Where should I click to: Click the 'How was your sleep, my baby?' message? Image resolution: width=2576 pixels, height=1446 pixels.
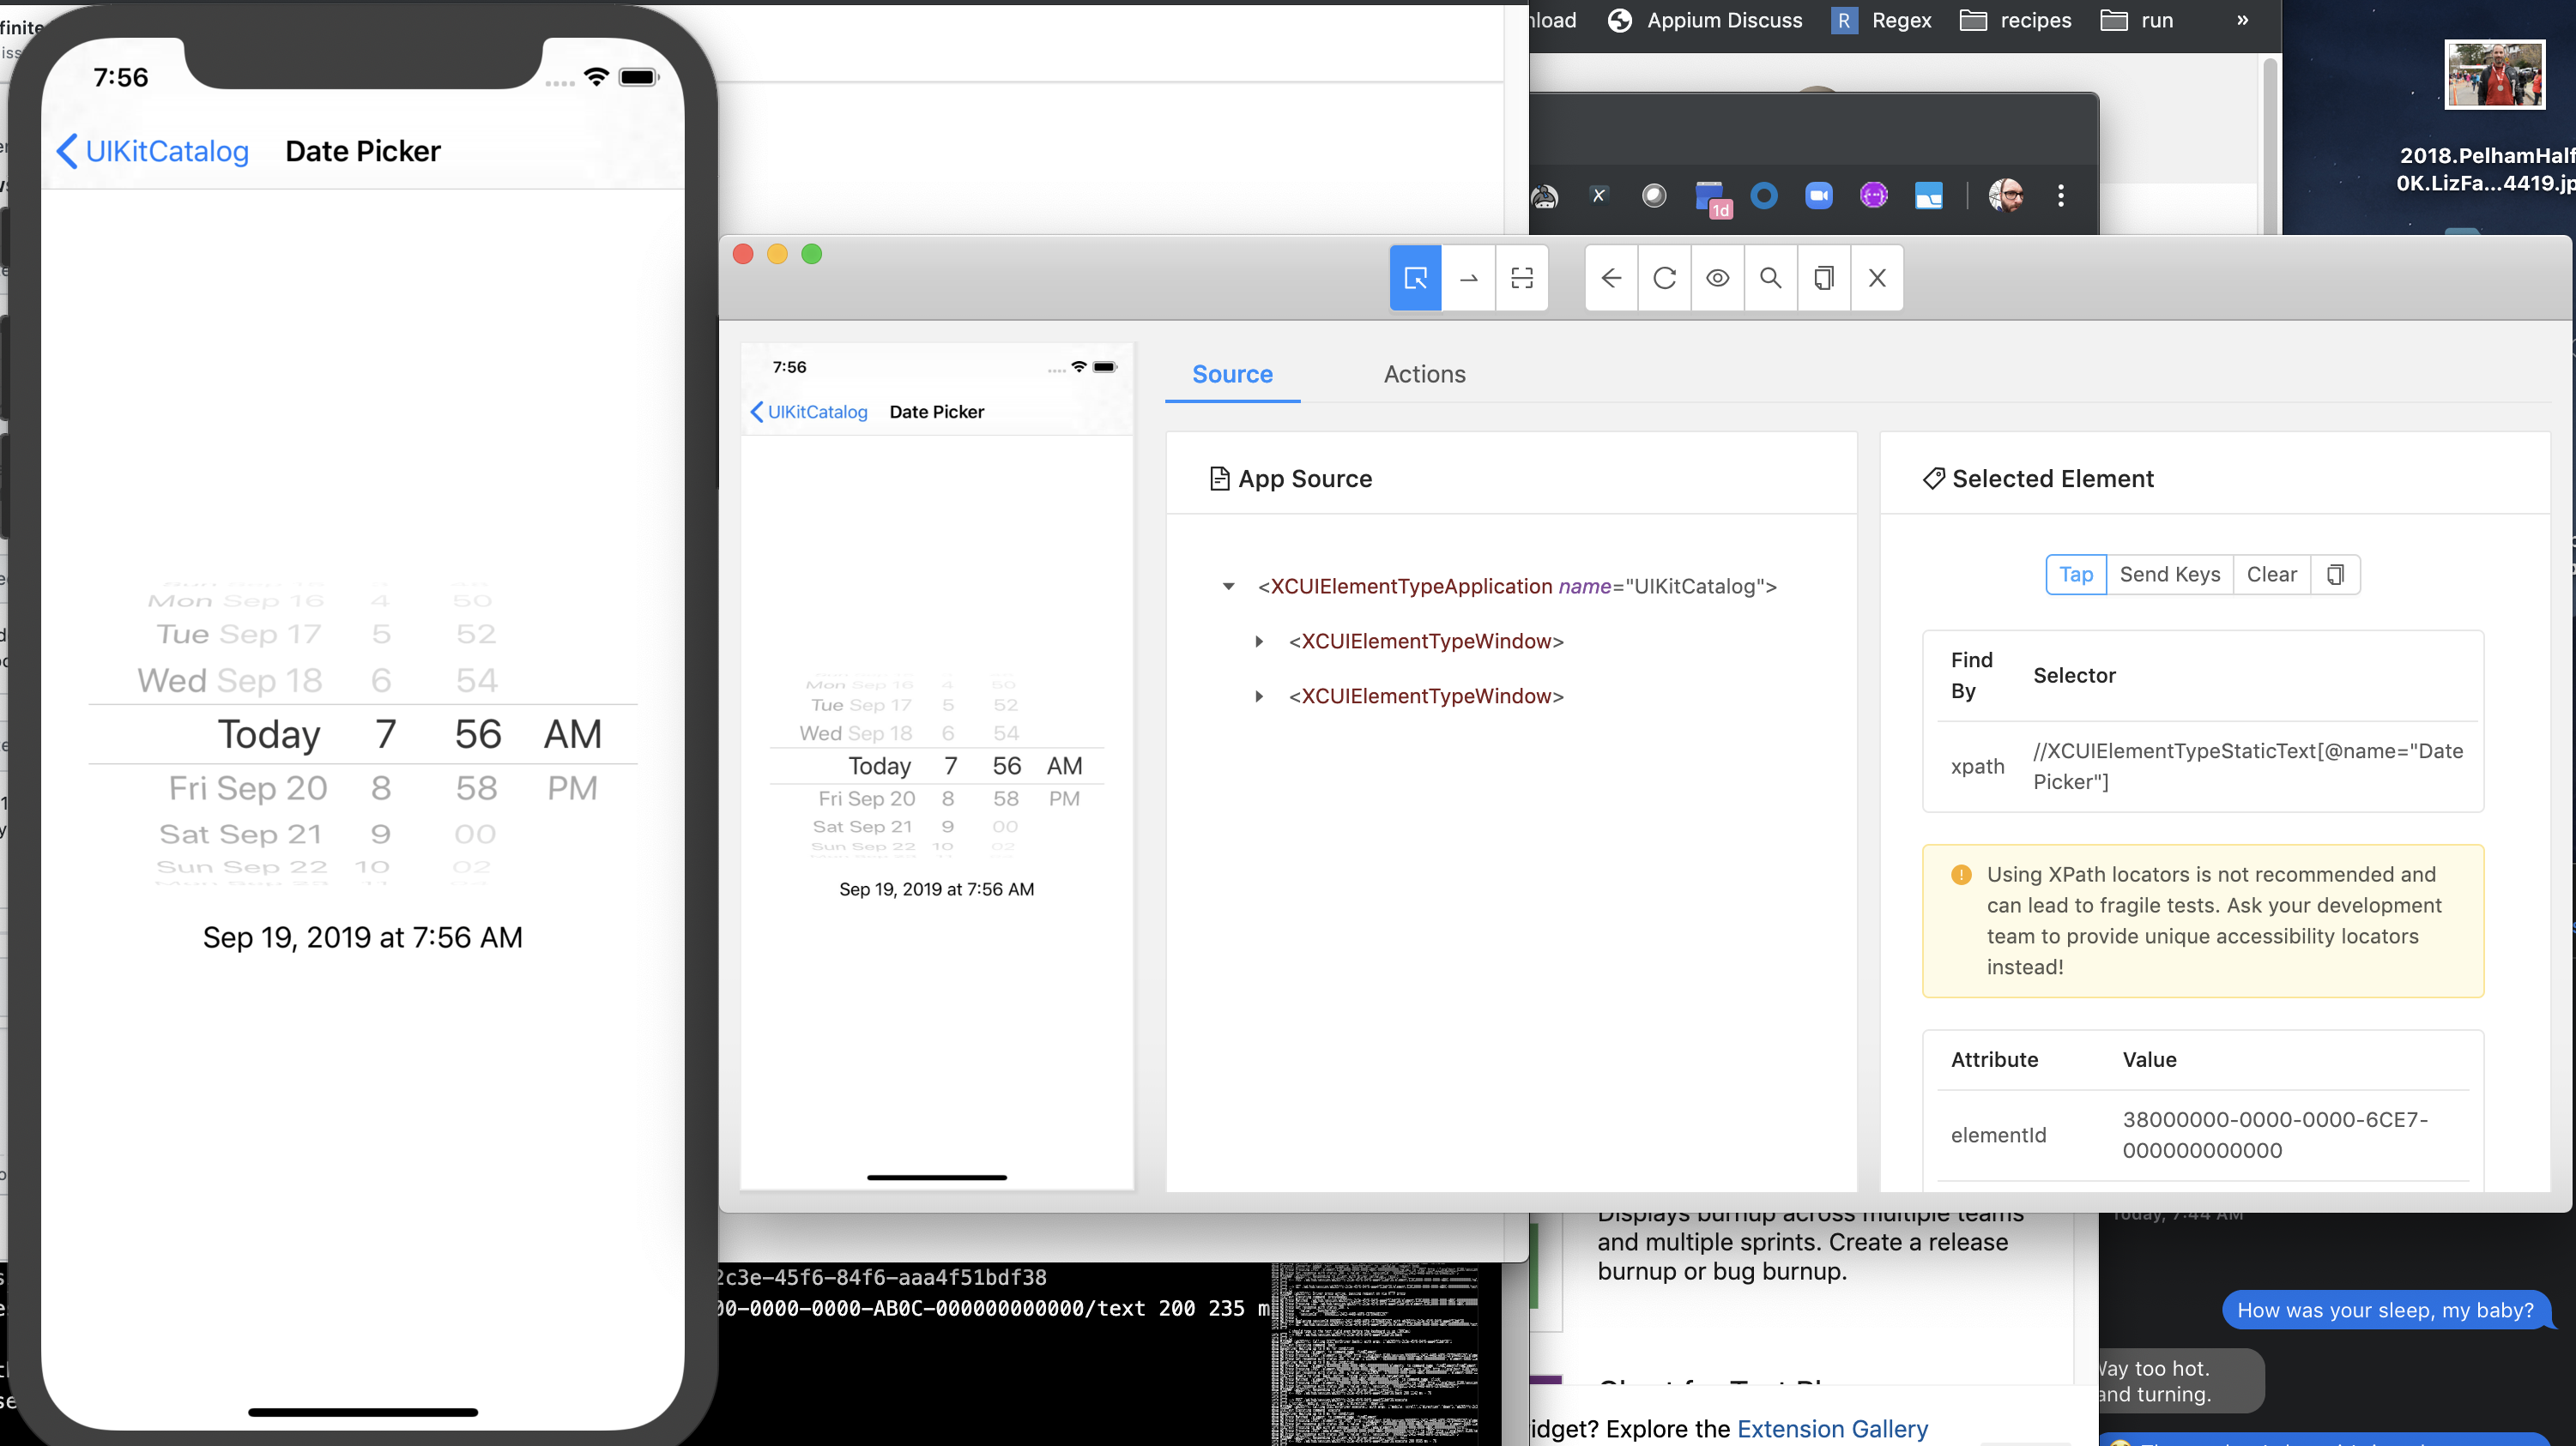coord(2385,1310)
